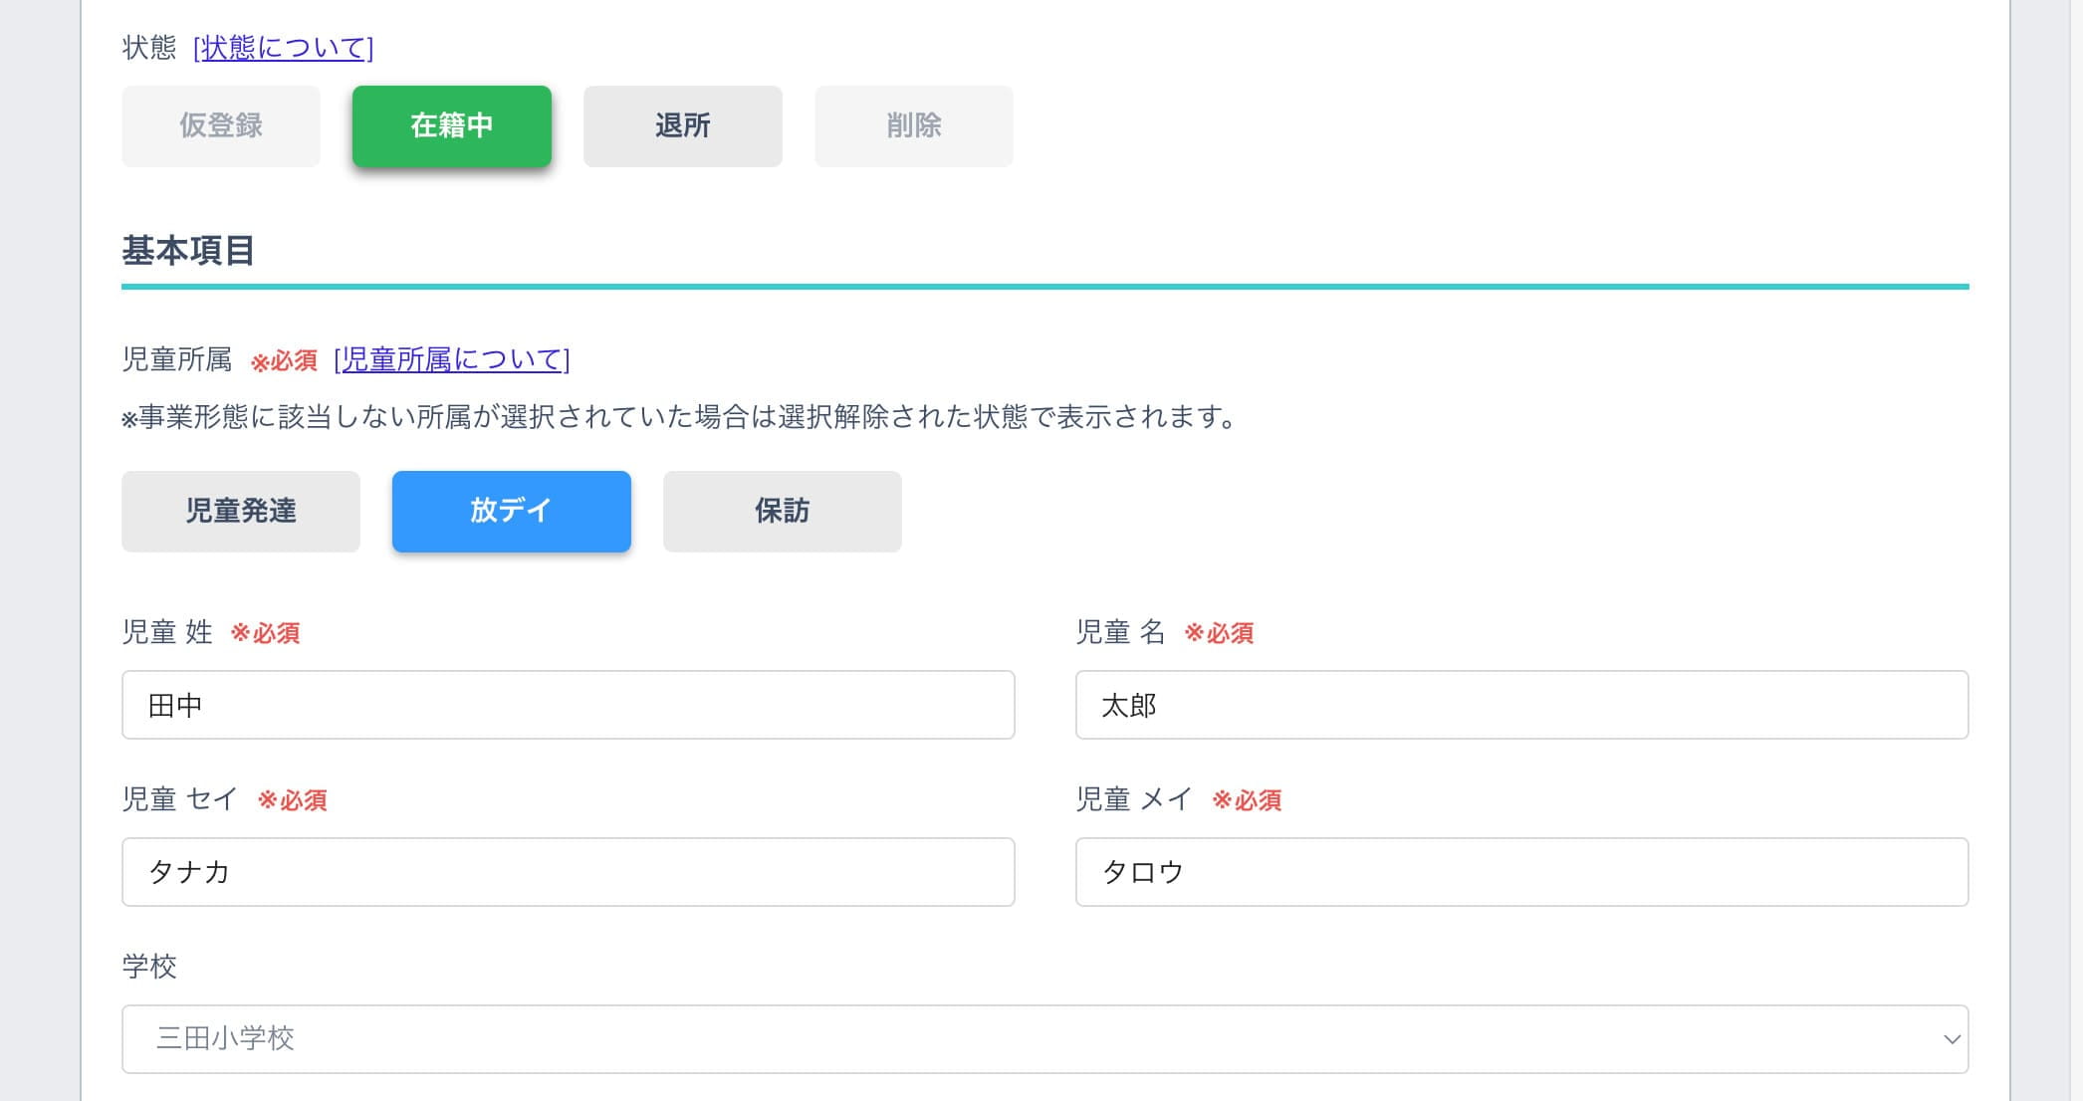Choose the 削除 status button
The height and width of the screenshot is (1101, 2083).
click(914, 126)
